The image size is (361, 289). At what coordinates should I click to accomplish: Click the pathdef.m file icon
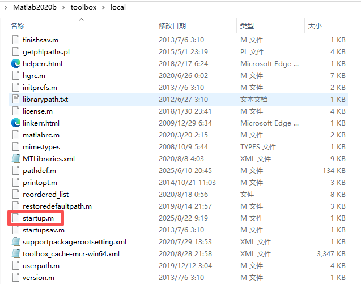[16, 171]
